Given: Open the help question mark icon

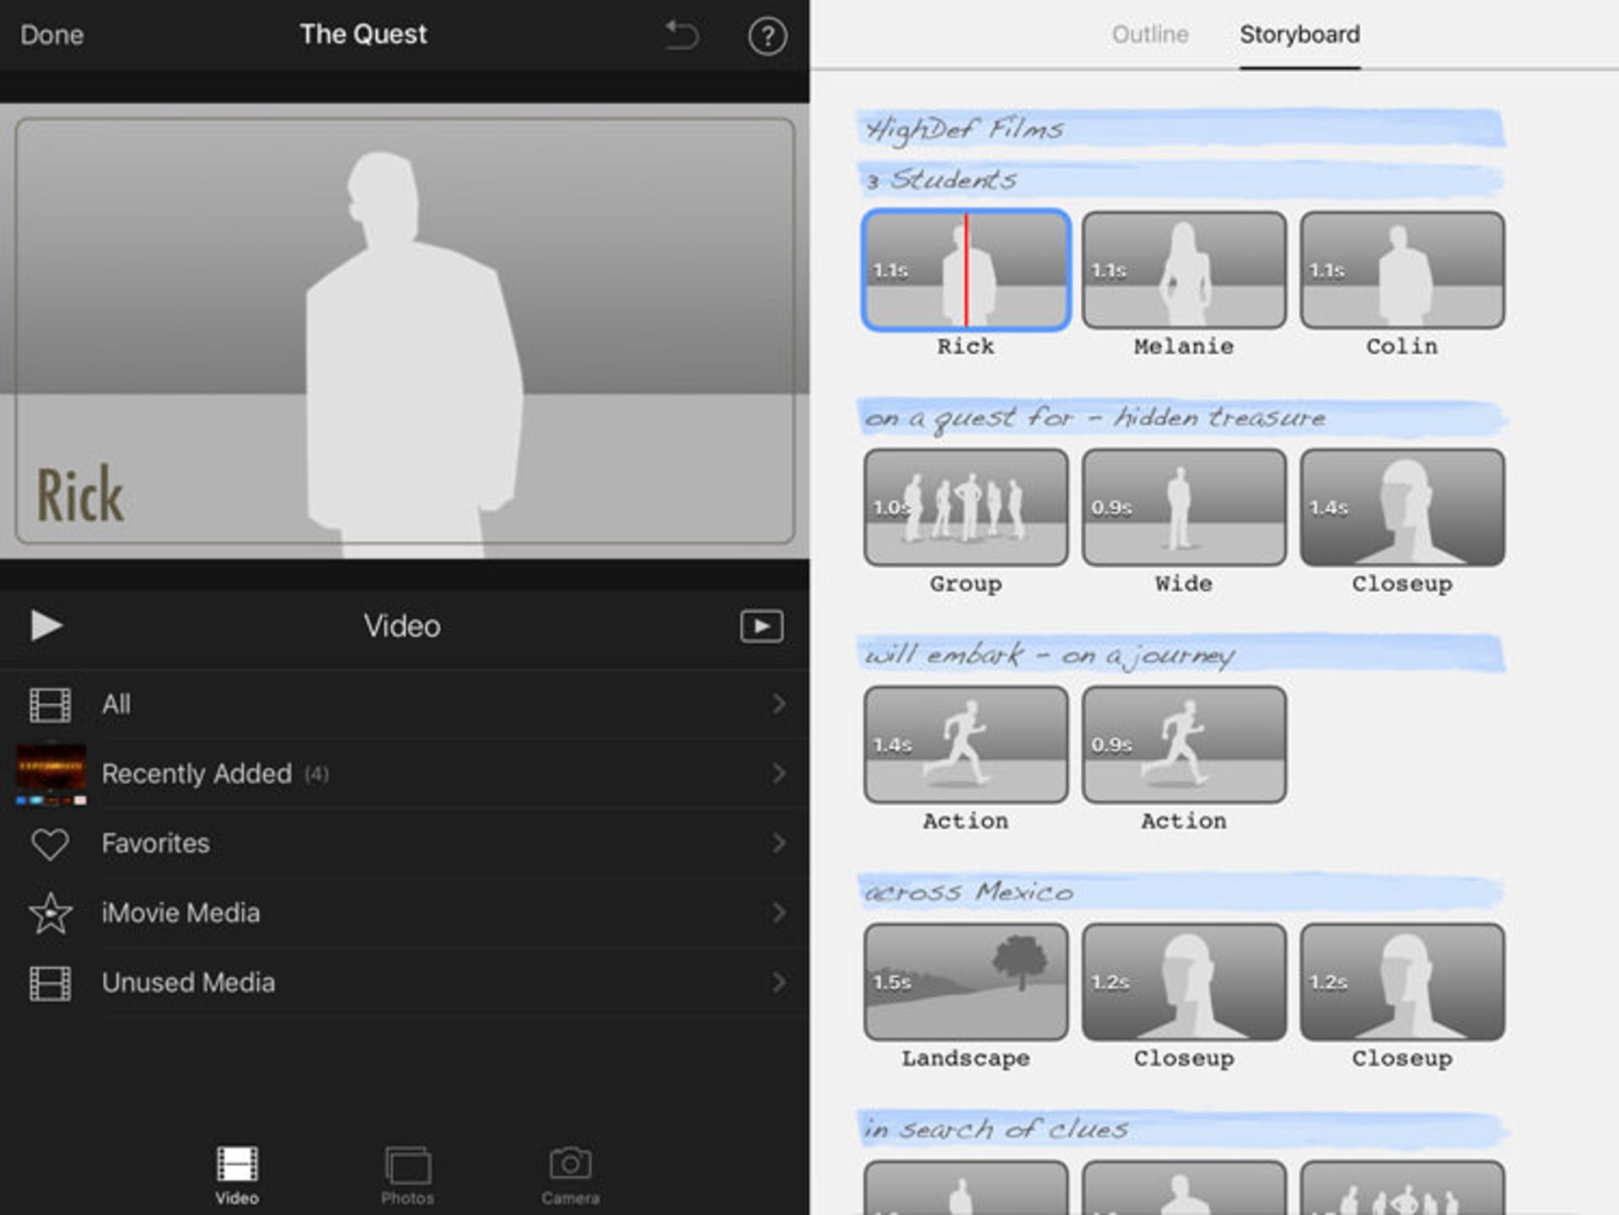Looking at the screenshot, I should pos(766,35).
